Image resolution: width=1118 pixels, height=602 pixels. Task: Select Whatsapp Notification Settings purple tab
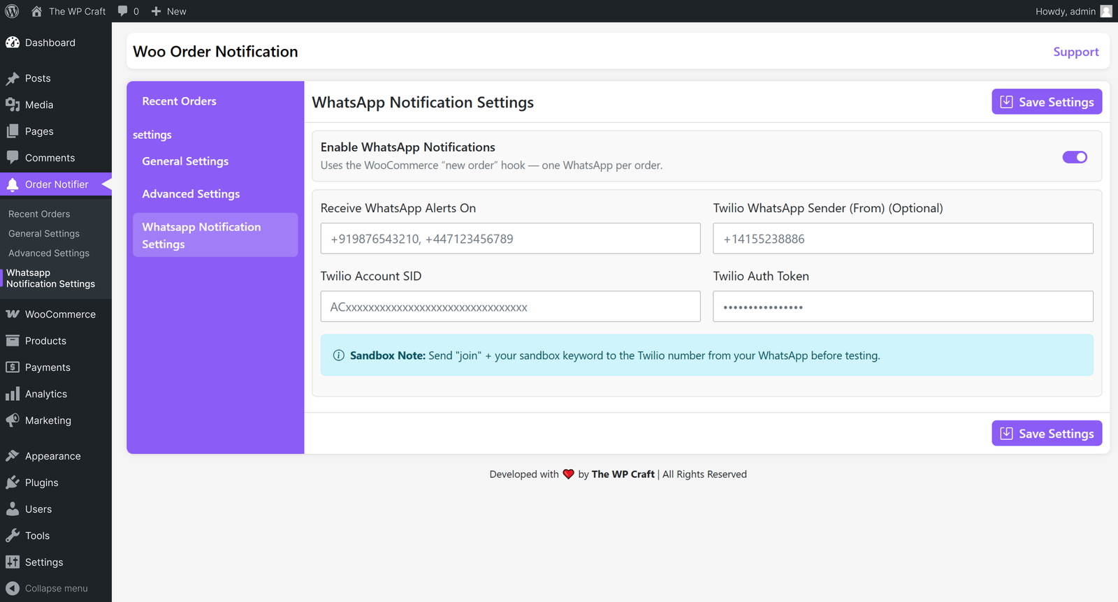pyautogui.click(x=215, y=235)
